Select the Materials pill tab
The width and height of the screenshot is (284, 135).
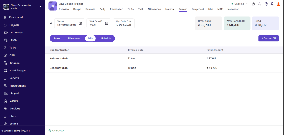click(106, 38)
